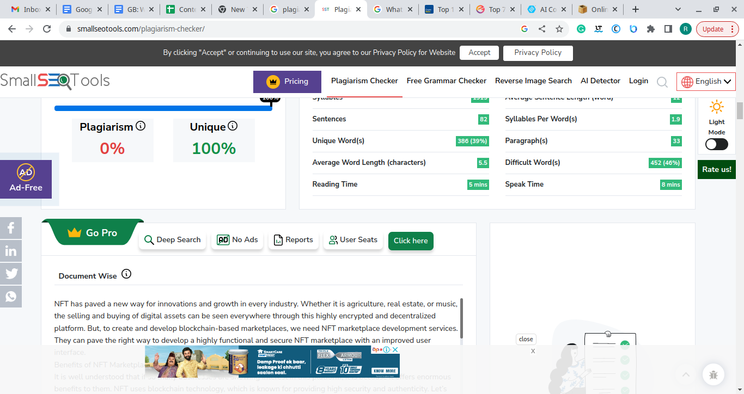Open Reverse Image Search menu item
Viewport: 744px width, 394px height.
[x=533, y=81]
